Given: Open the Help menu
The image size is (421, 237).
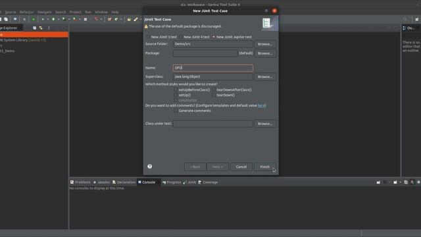Looking at the screenshot, I should pyautogui.click(x=115, y=12).
